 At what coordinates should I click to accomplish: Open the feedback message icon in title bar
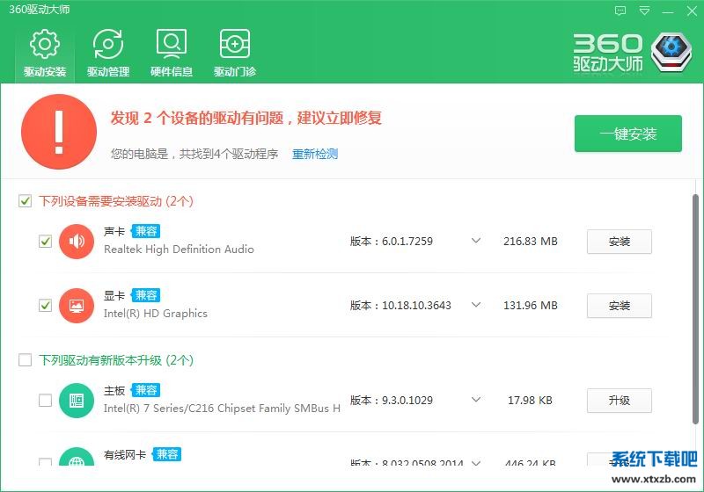620,11
